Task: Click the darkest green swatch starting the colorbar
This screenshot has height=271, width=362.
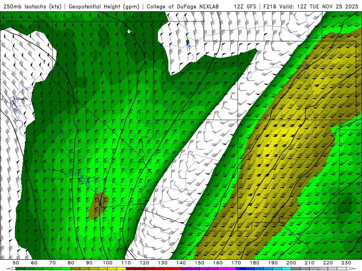Action: click(x=20, y=269)
